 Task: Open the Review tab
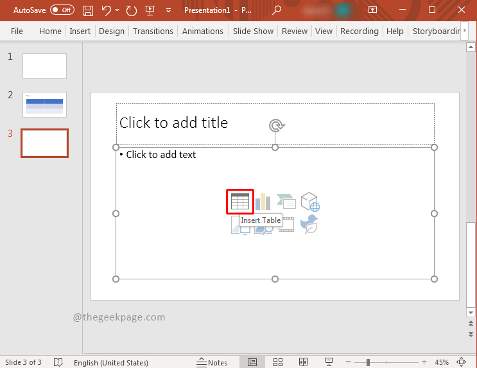pos(295,31)
